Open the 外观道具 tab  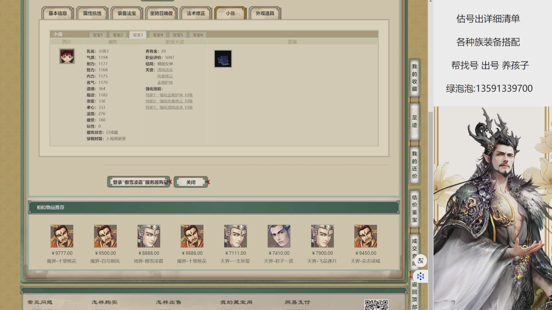tap(265, 13)
